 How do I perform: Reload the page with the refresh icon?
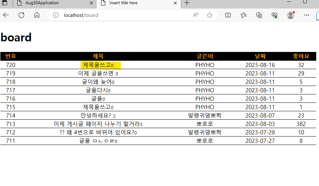(21, 15)
